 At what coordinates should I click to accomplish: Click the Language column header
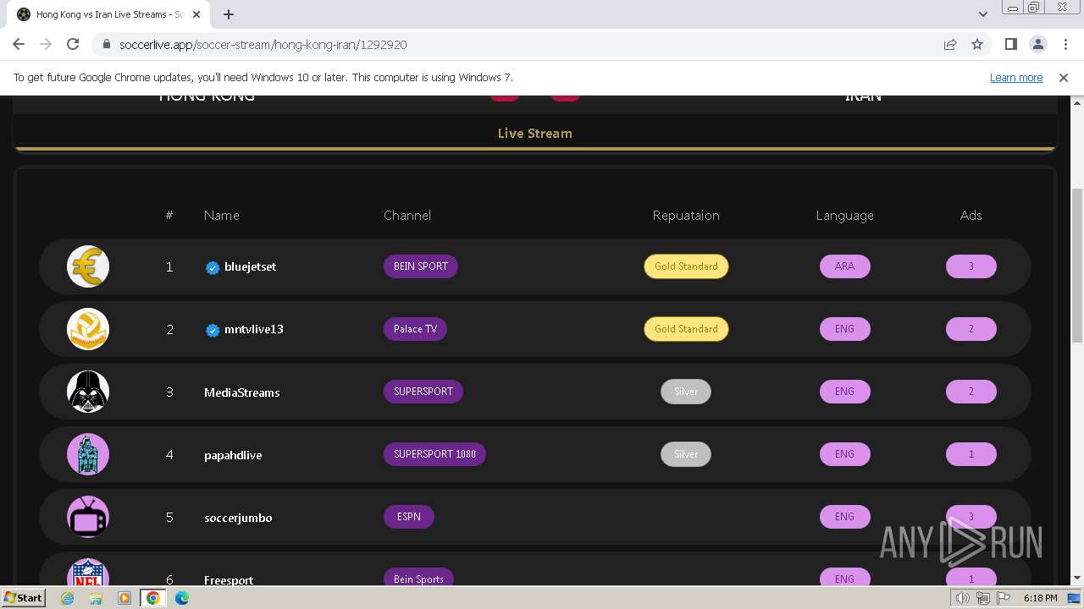845,216
